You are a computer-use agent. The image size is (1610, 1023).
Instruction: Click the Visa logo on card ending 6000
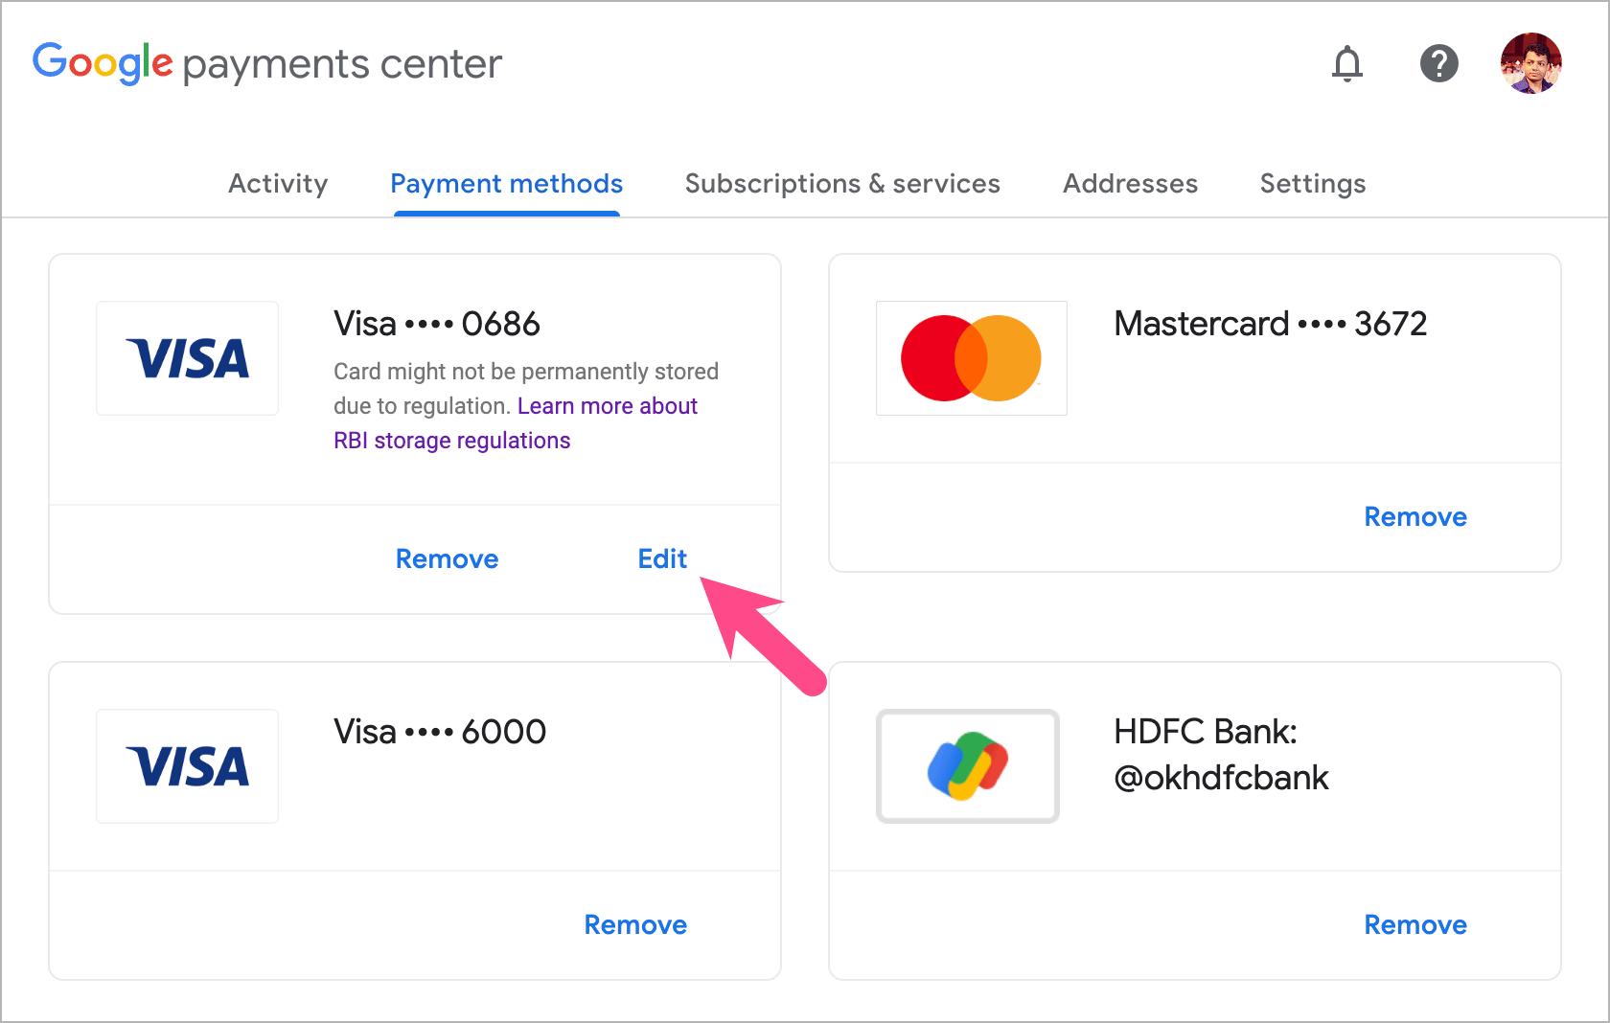coord(187,766)
